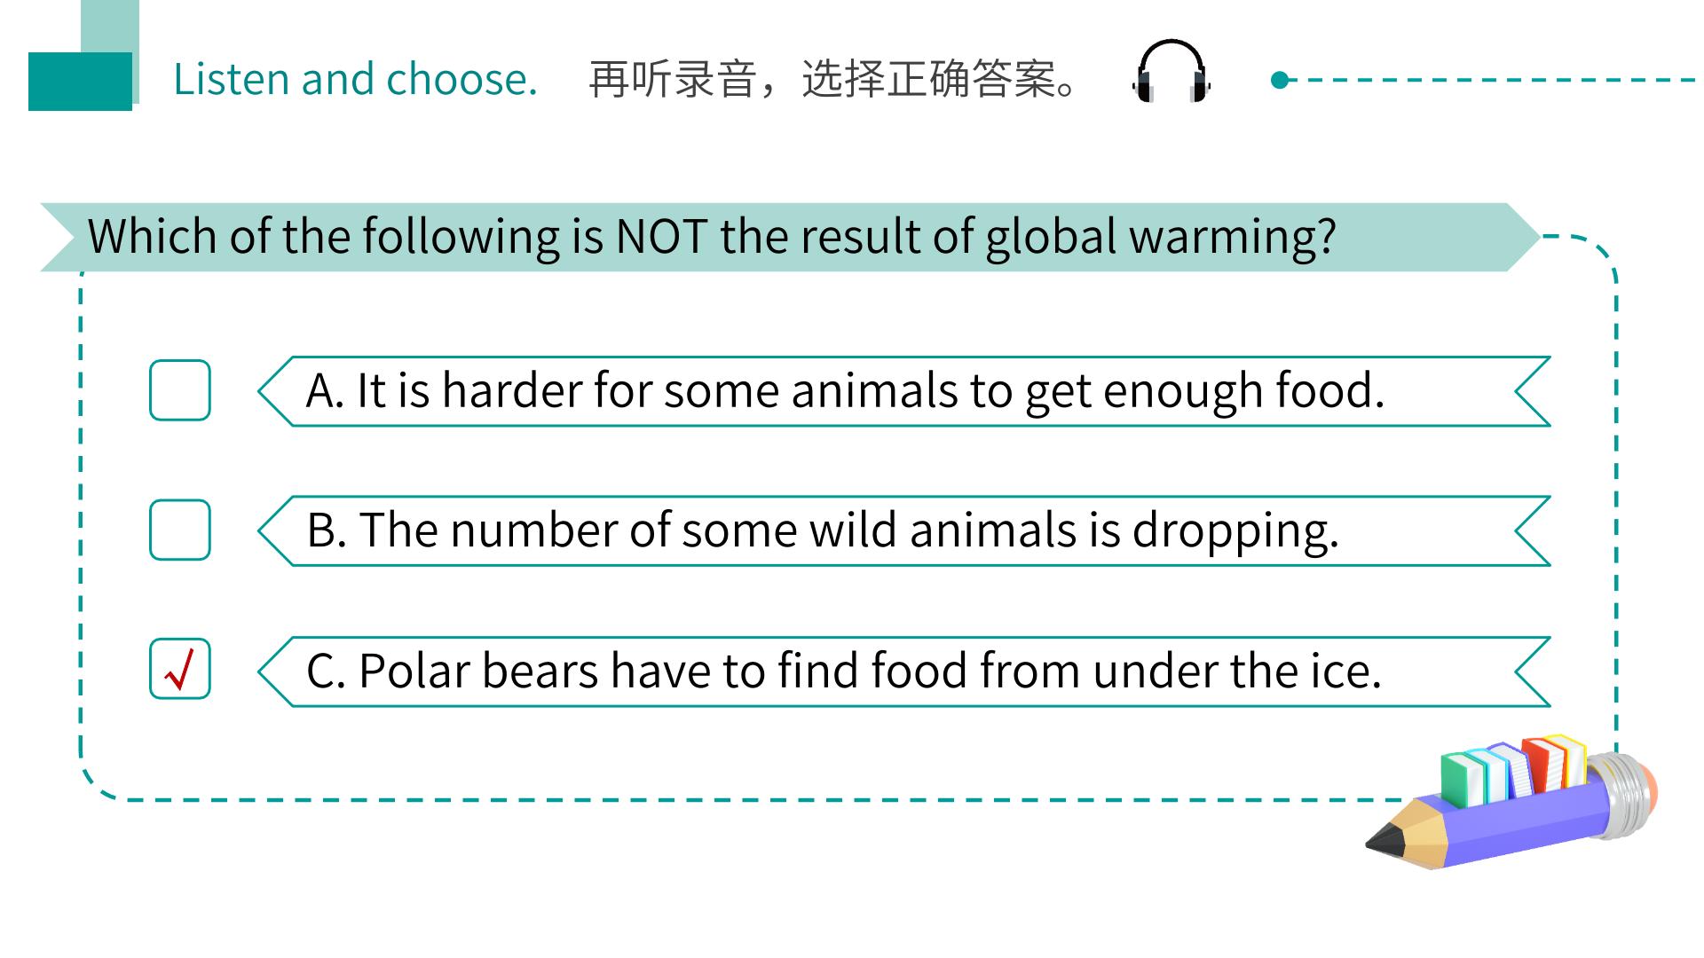Tick the checkbox for option B
Viewport: 1704px width, 958px height.
point(180,530)
